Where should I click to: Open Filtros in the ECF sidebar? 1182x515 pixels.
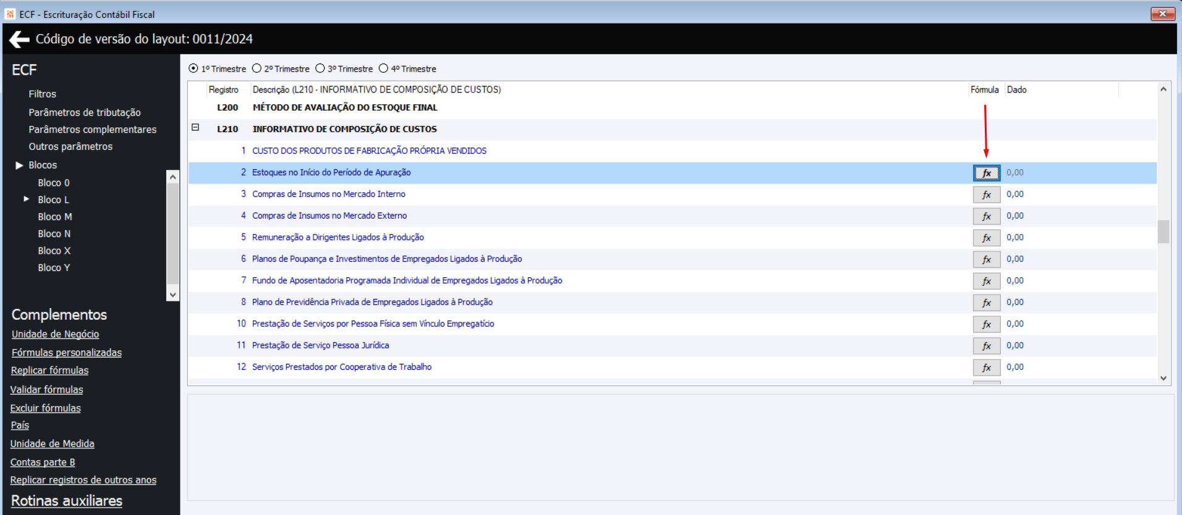tap(42, 94)
